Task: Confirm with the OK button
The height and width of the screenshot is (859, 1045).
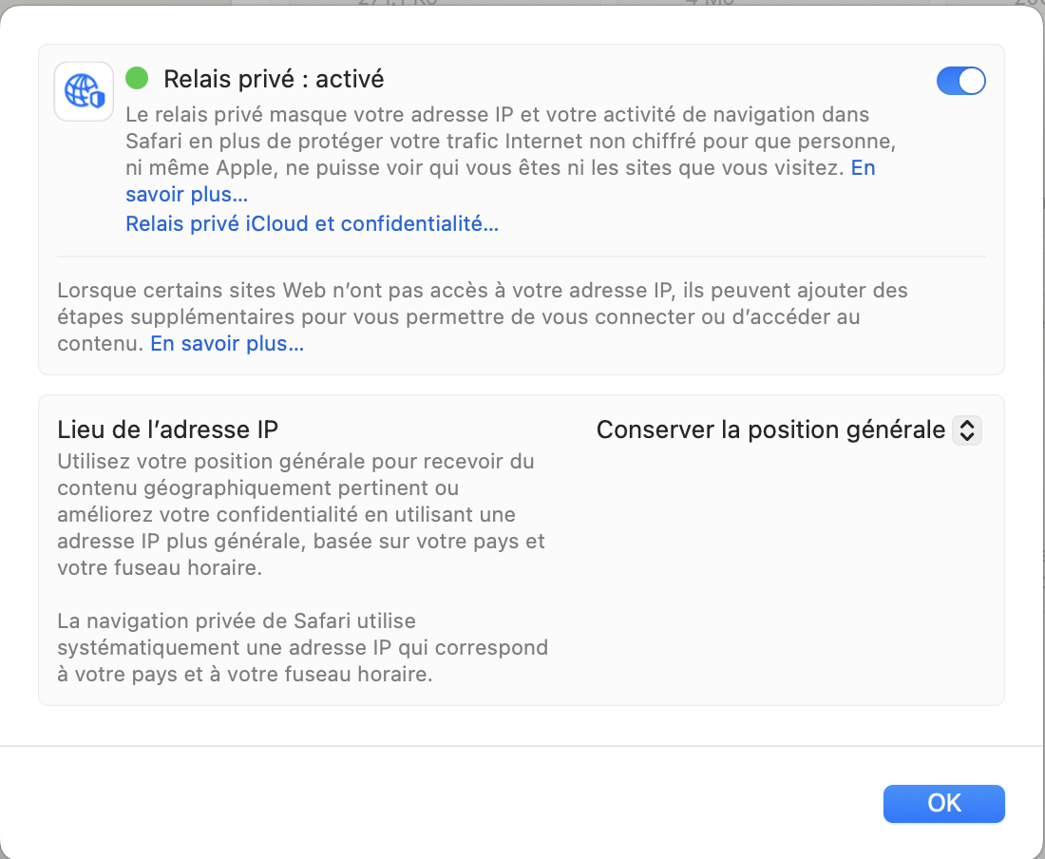Action: coord(943,804)
